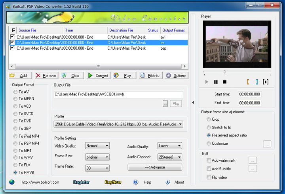This screenshot has height=194, width=285.
Task: Clear the file list
Action: (x=71, y=75)
